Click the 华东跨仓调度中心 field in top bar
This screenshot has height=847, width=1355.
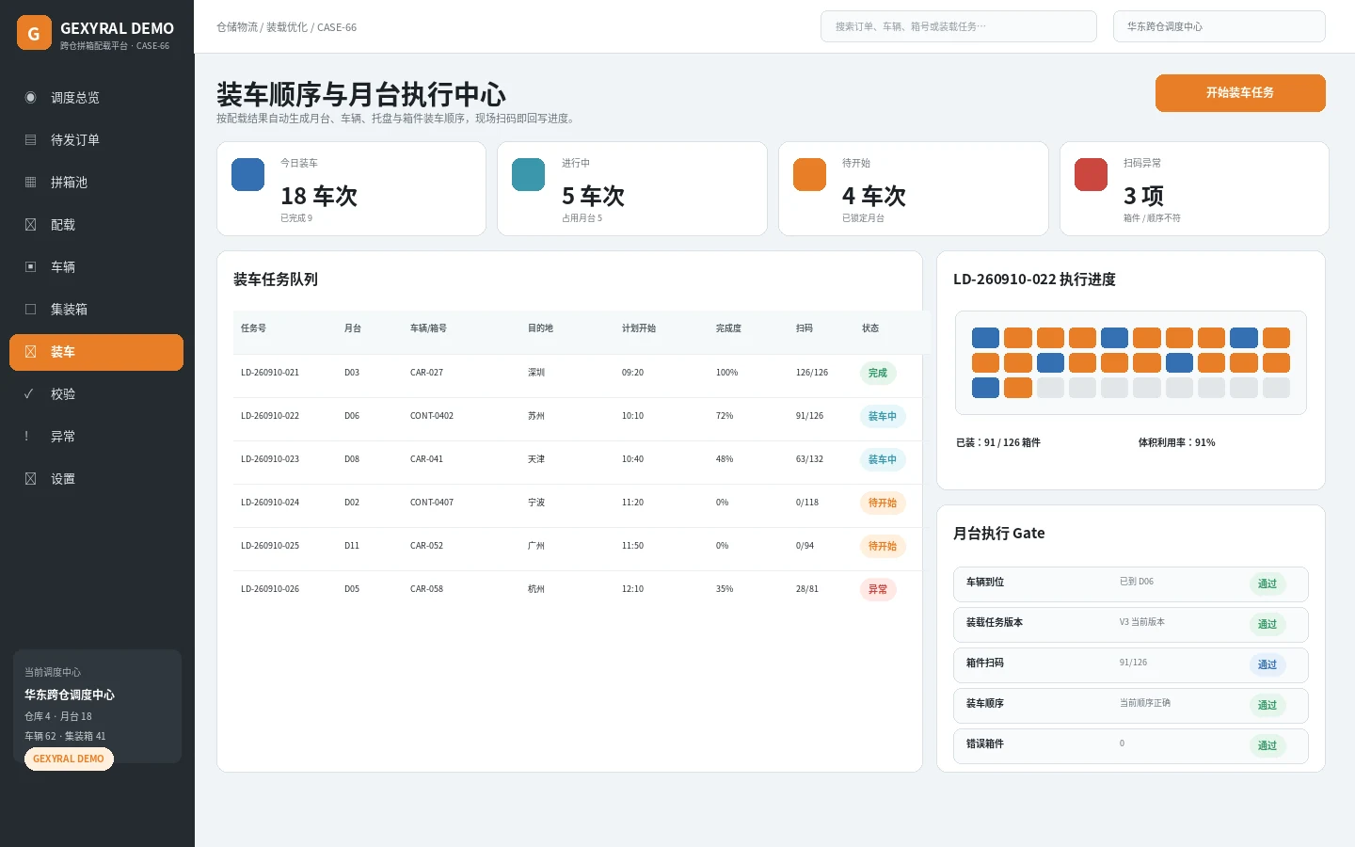(1219, 26)
